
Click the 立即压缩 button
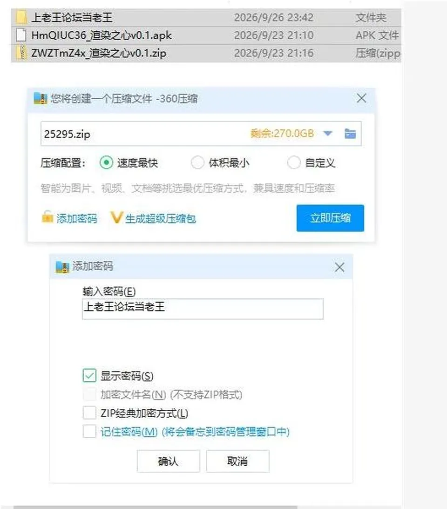coord(330,218)
